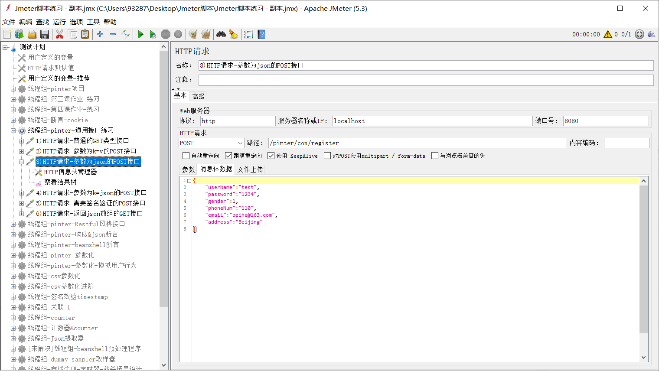Open the 工具 menu
Image resolution: width=659 pixels, height=371 pixels.
pos(93,22)
